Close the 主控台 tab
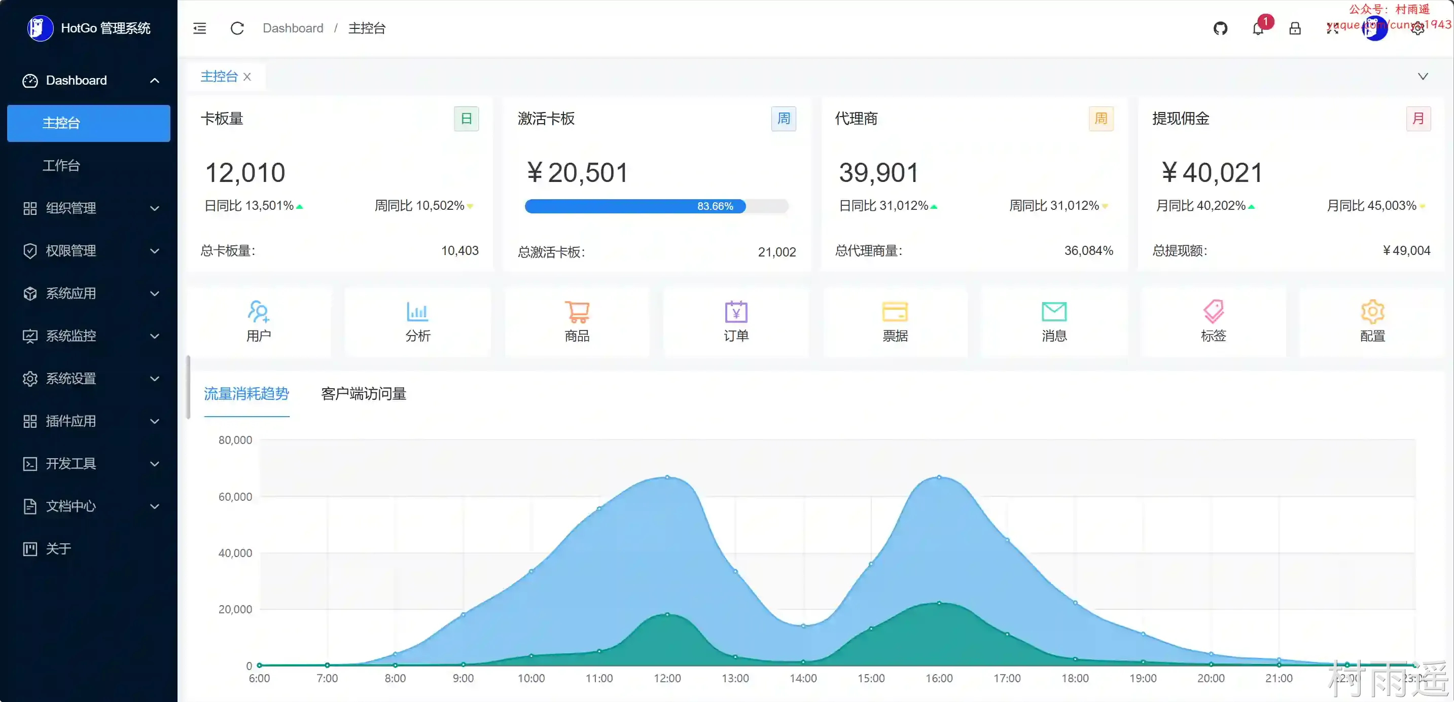Viewport: 1454px width, 702px height. coord(247,77)
